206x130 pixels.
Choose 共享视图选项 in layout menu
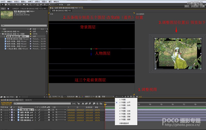coord(124,123)
